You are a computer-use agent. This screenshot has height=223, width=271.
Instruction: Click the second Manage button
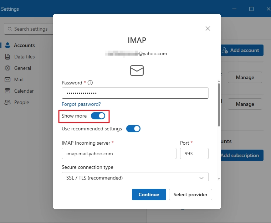(x=245, y=104)
